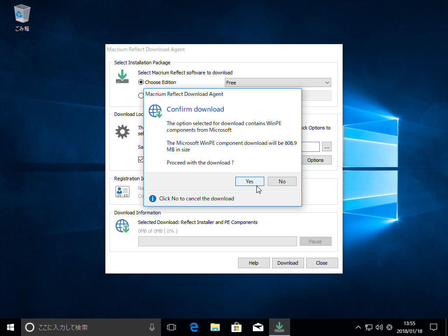The height and width of the screenshot is (336, 448).
Task: Select the Choose Edition radio button
Action: (x=141, y=82)
